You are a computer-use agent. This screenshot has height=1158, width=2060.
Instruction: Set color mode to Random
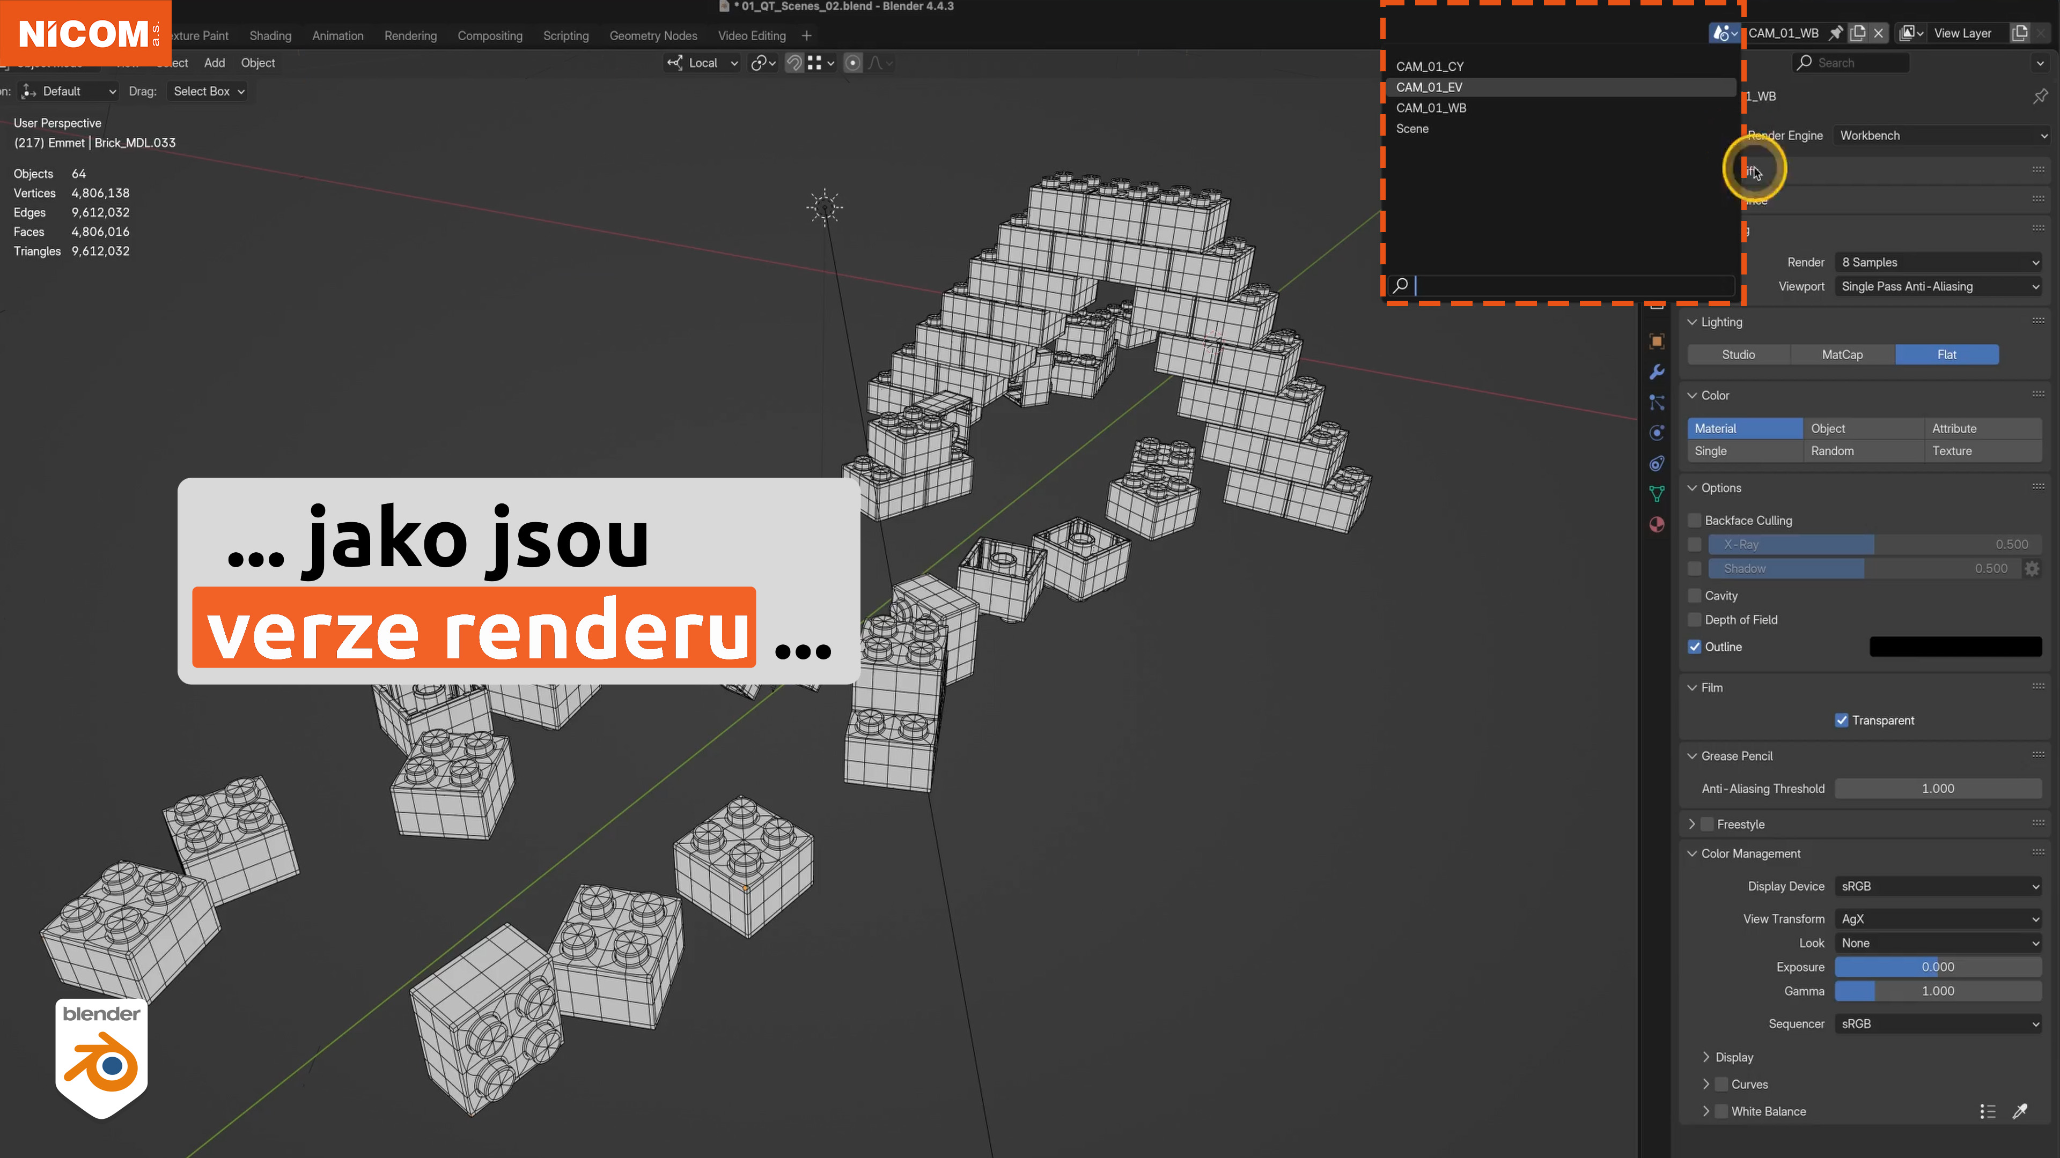tap(1863, 451)
